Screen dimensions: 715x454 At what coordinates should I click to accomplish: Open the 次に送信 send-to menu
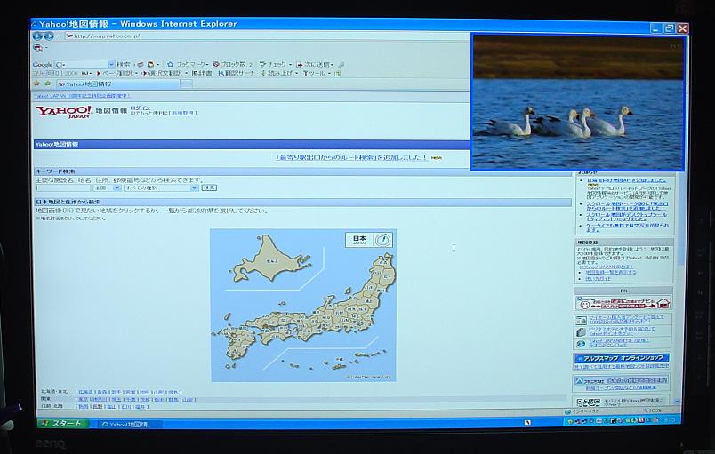(x=315, y=65)
